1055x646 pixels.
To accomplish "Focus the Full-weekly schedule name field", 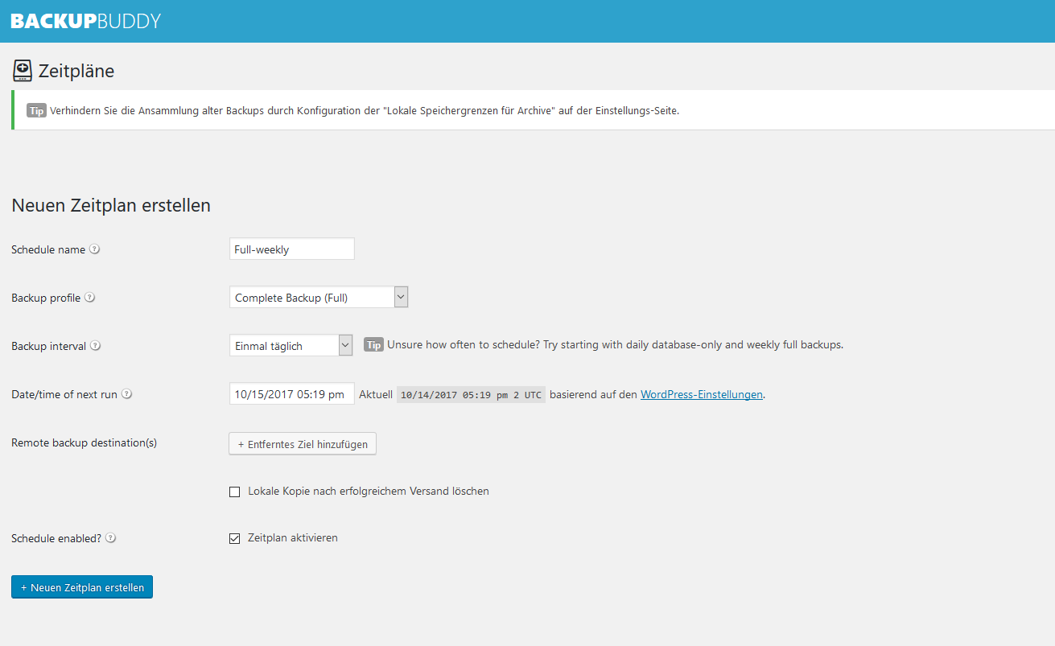I will pos(291,249).
